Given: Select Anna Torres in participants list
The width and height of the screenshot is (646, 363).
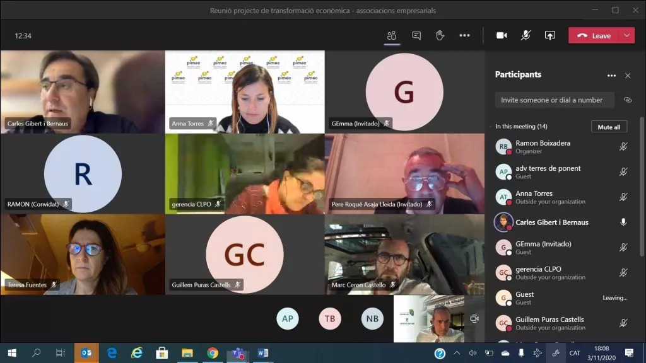Looking at the screenshot, I should coord(561,197).
